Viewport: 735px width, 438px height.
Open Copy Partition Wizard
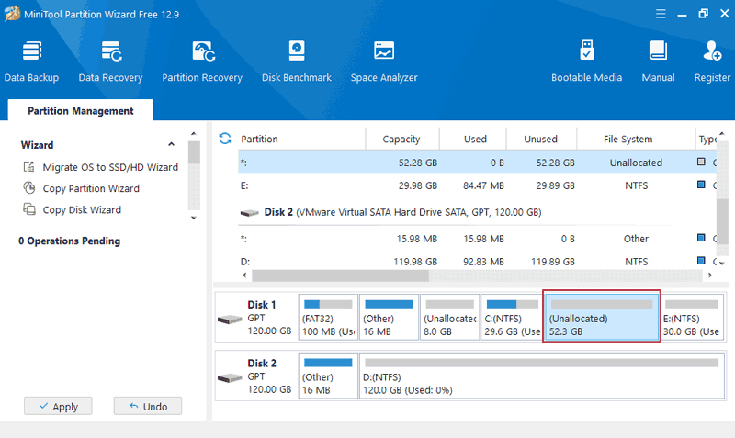90,188
